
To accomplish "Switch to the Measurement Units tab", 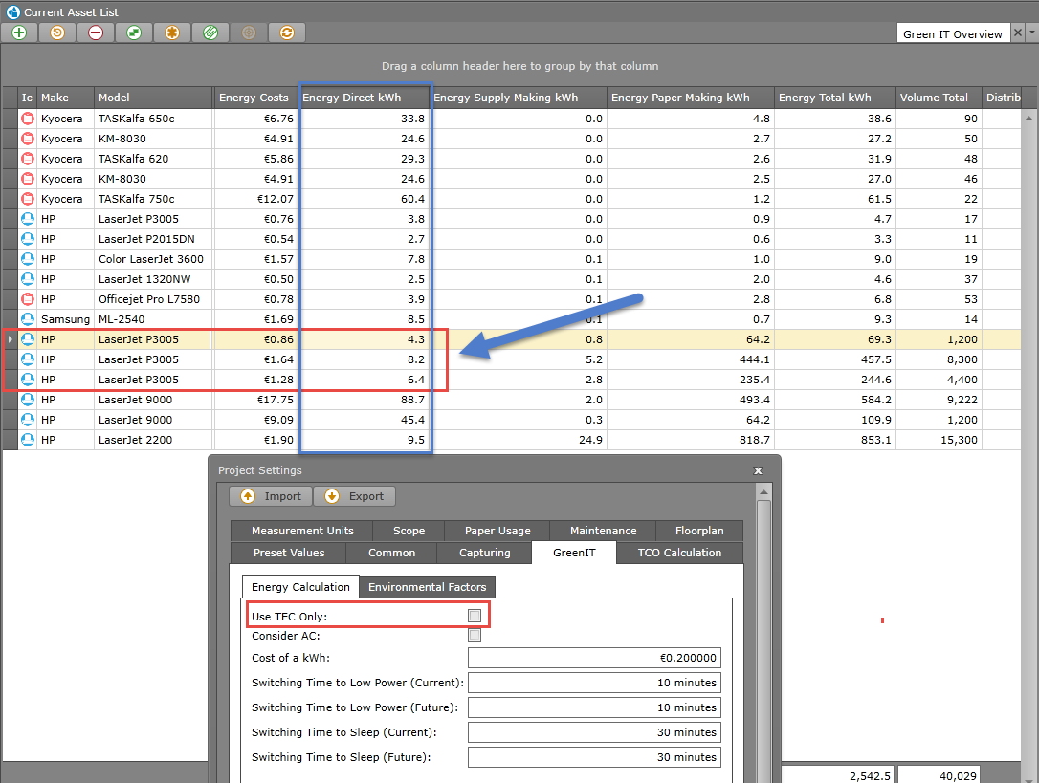I will click(x=302, y=531).
